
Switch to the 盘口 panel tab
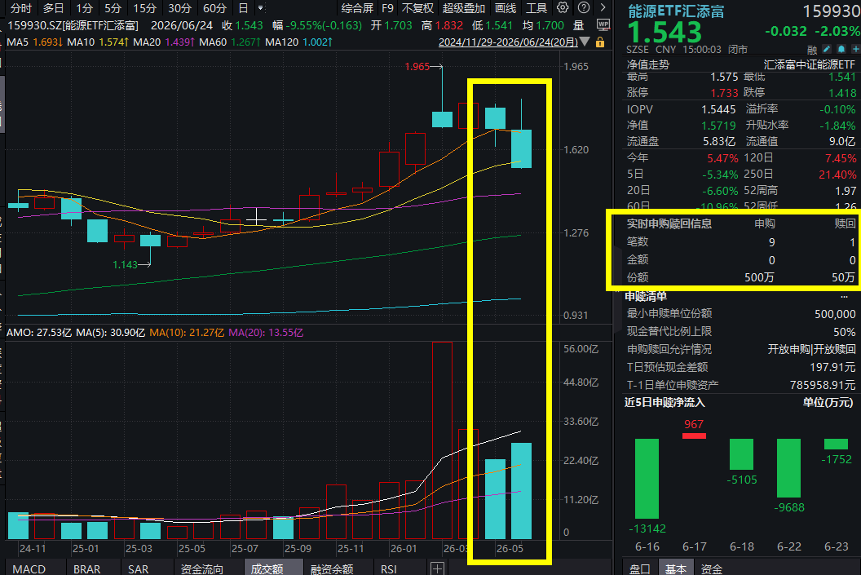(x=639, y=569)
